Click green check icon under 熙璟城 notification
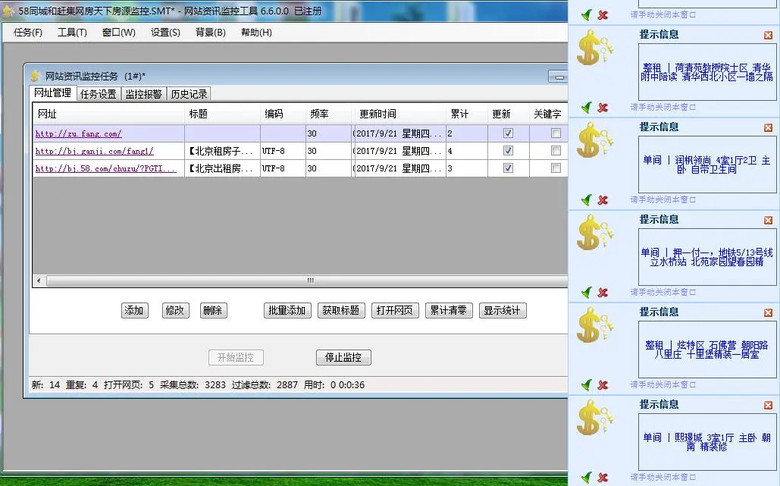The height and width of the screenshot is (486, 780). click(587, 477)
